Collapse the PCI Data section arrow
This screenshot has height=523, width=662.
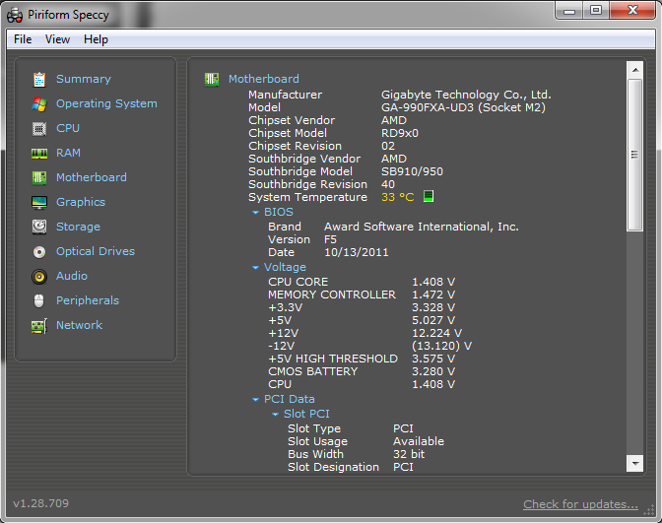(x=255, y=399)
